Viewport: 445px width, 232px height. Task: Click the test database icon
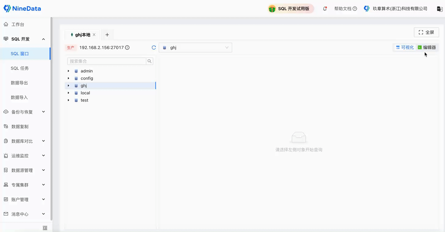click(76, 100)
